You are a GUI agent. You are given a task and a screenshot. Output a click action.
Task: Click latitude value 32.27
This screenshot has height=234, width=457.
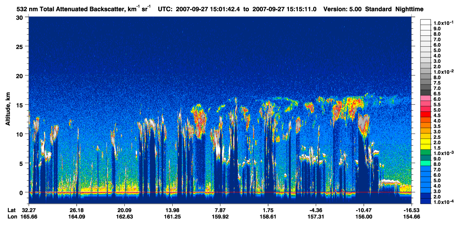tap(28, 210)
